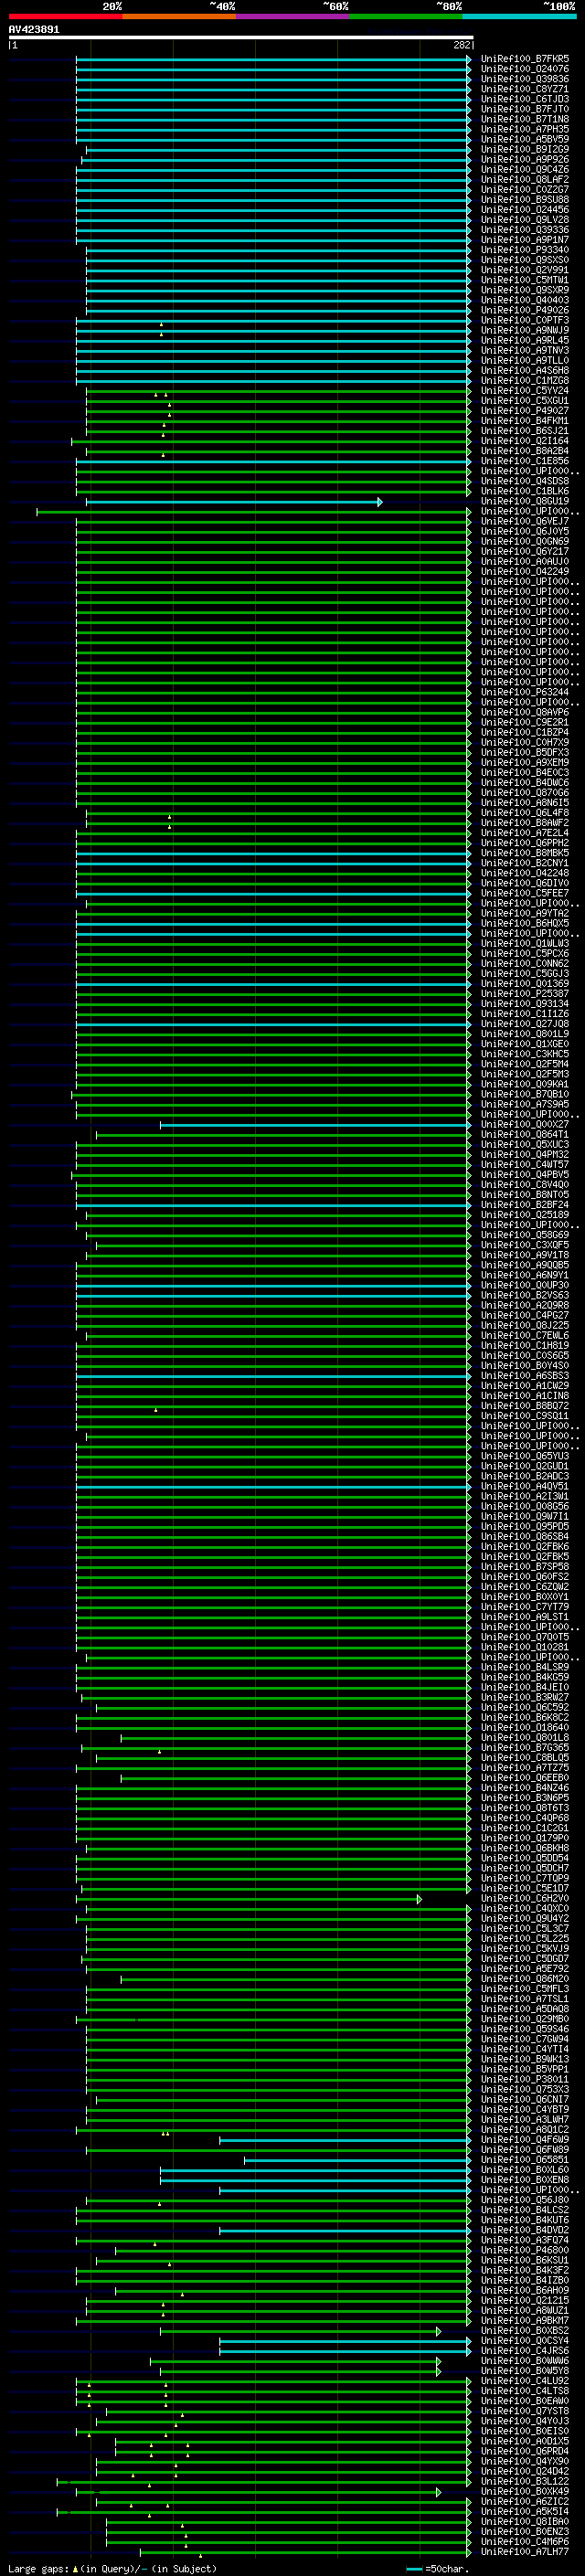The height and width of the screenshot is (2576, 585).
Task: Select the UniRef100_O18640 label
Action: 525,1728
